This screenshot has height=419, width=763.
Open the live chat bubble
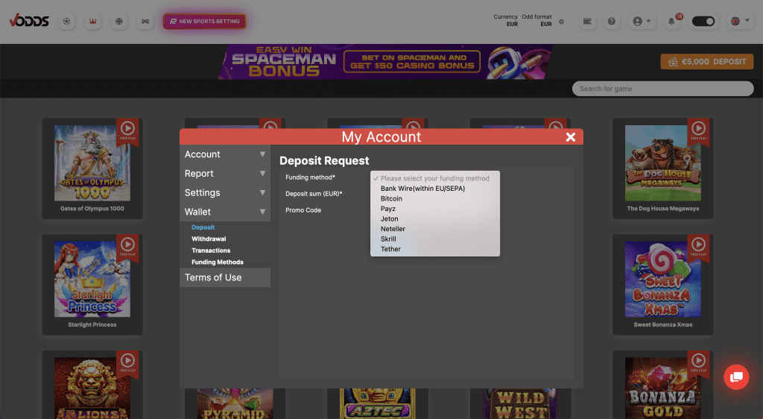tap(736, 377)
